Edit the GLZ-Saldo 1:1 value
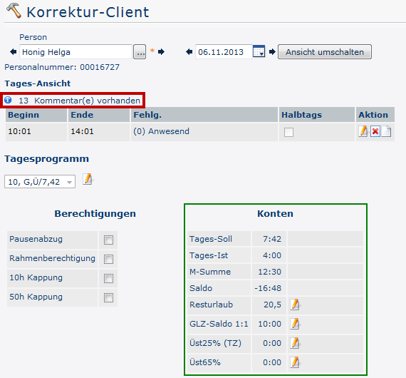Screen dimensions: 406x378 295,324
